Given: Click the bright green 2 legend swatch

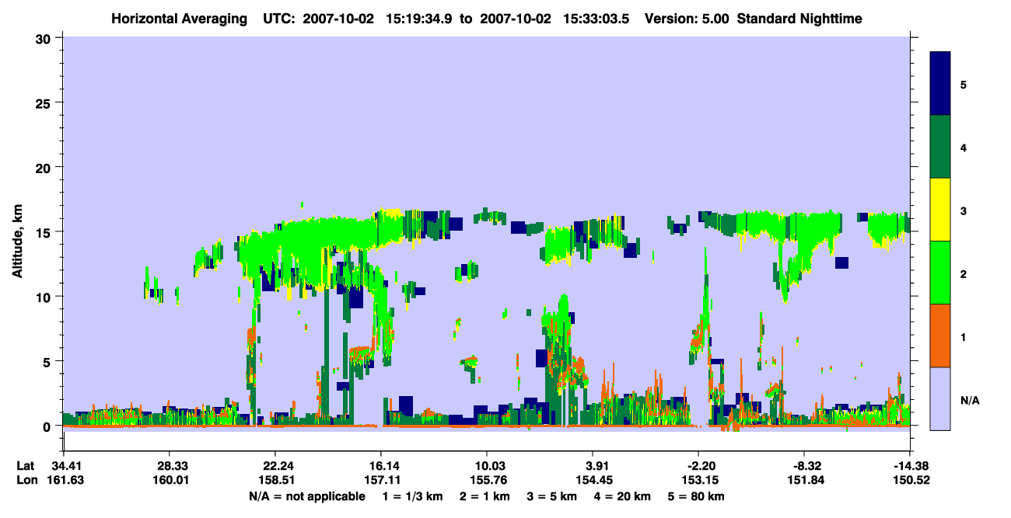Looking at the screenshot, I should pos(940,273).
